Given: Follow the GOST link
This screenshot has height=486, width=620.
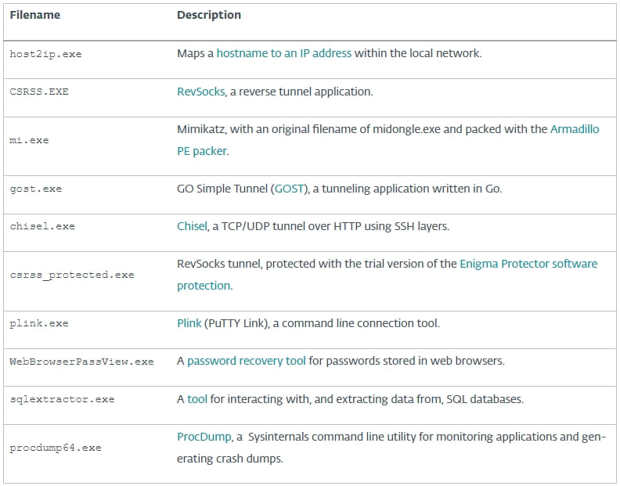Looking at the screenshot, I should click(284, 189).
